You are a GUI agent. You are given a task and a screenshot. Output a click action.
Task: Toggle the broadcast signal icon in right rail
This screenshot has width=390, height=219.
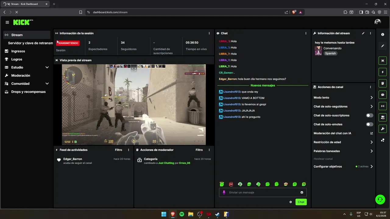[x=383, y=106]
